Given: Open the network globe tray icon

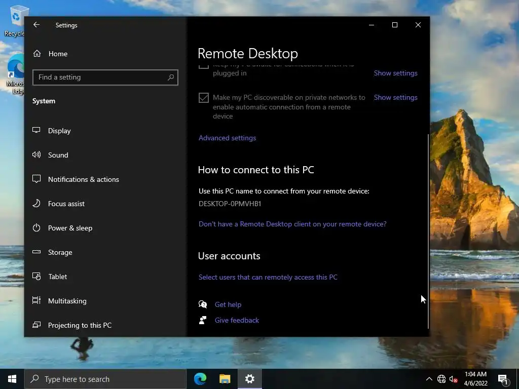Looking at the screenshot, I should (x=441, y=379).
